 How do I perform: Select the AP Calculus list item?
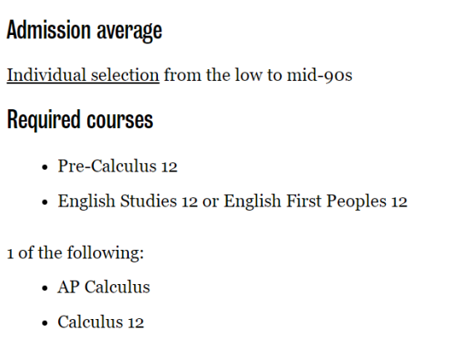pos(104,287)
